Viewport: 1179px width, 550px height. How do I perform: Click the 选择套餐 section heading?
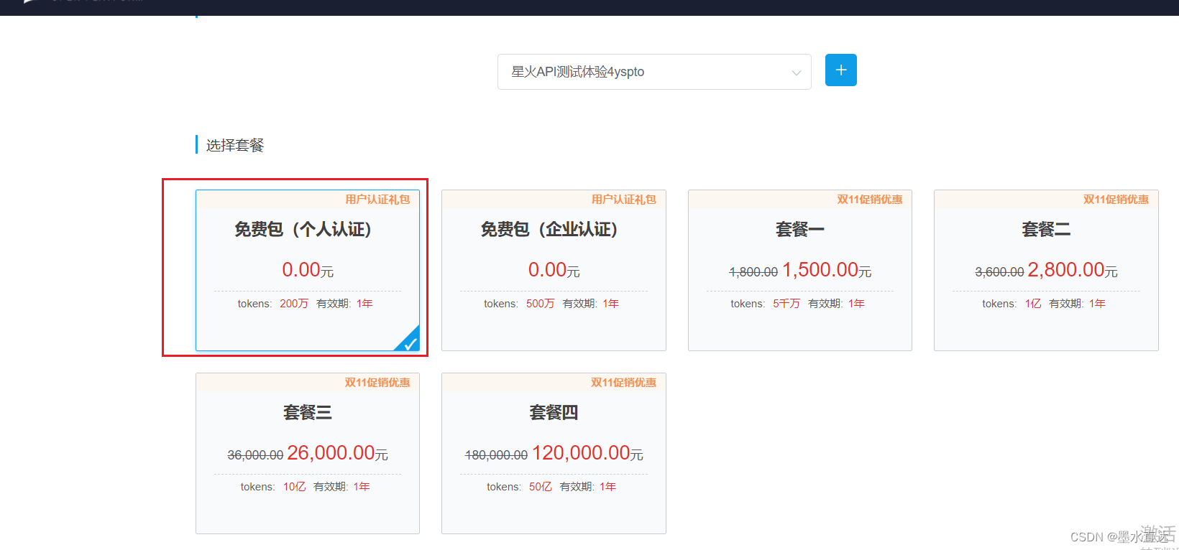pyautogui.click(x=235, y=145)
